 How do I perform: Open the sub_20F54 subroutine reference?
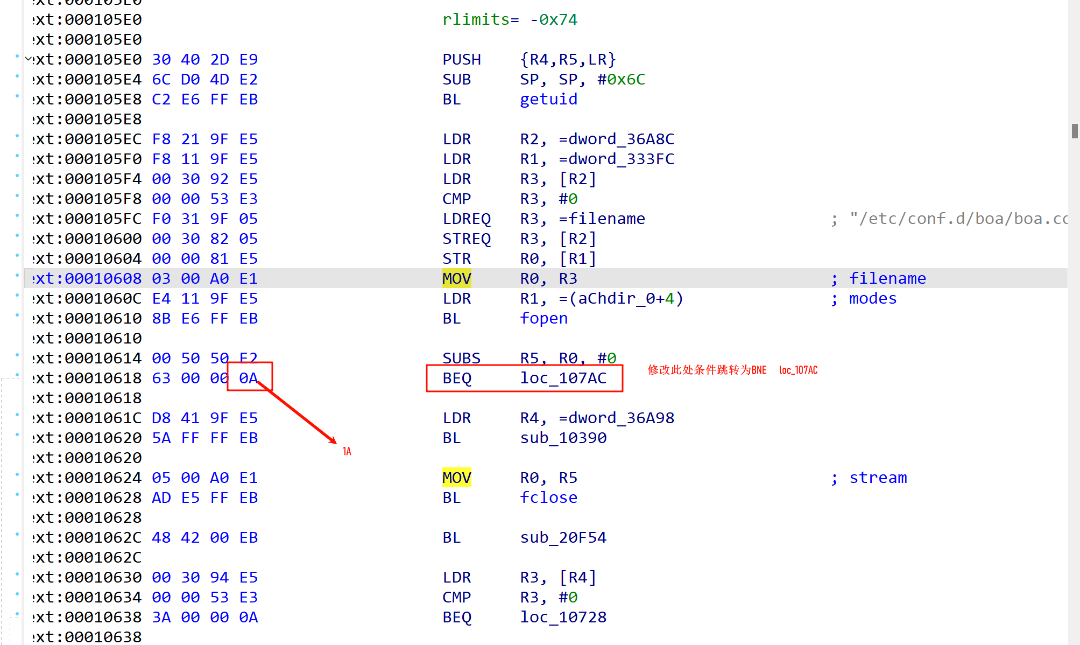pyautogui.click(x=563, y=538)
